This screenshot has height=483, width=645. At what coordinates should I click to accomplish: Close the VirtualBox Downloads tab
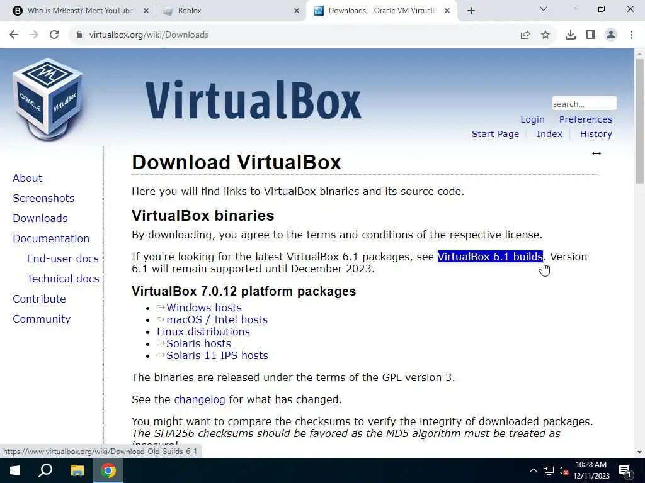coord(448,11)
